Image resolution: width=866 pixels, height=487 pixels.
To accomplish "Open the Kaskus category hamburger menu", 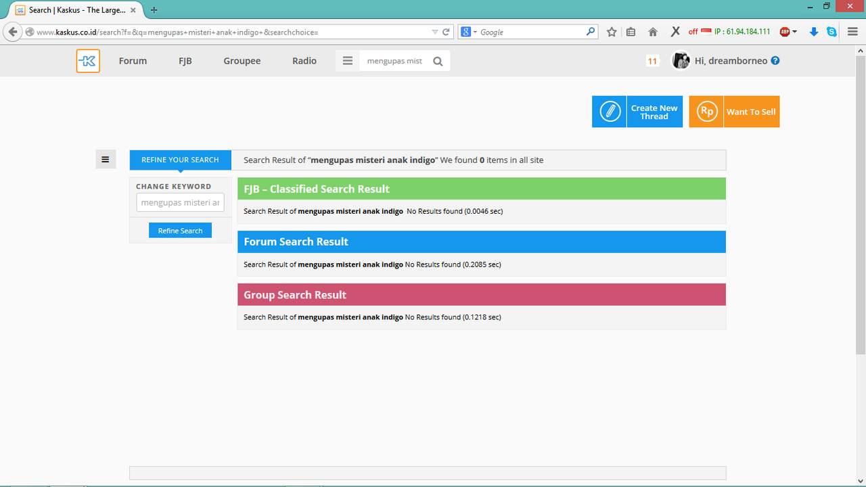I will tap(348, 61).
